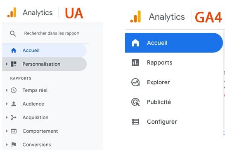The height and width of the screenshot is (150, 225).
Task: Select Comportement report
Action: (x=40, y=131)
